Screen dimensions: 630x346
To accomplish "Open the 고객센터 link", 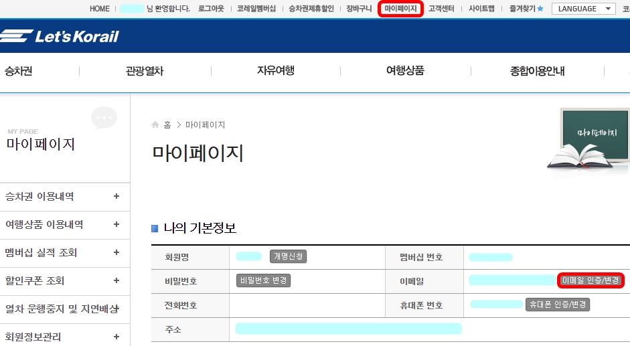I will (x=441, y=9).
